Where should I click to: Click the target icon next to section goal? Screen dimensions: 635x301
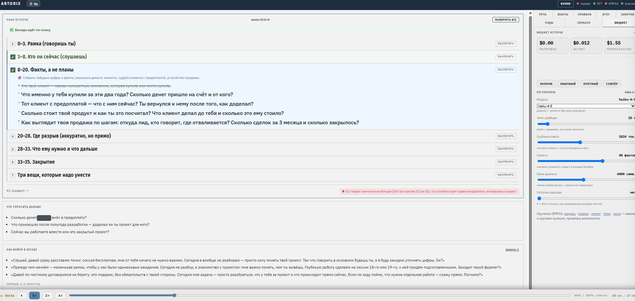click(19, 78)
